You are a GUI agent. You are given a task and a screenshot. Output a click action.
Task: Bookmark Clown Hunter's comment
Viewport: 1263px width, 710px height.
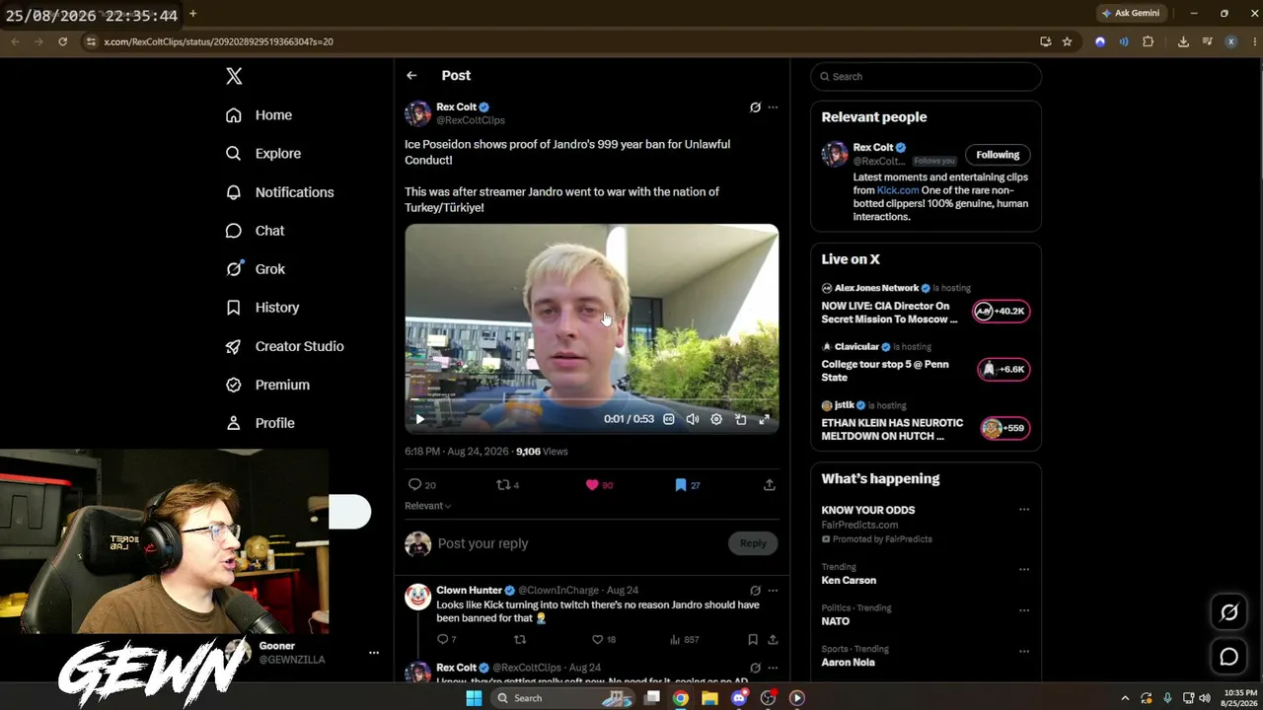pyautogui.click(x=753, y=640)
